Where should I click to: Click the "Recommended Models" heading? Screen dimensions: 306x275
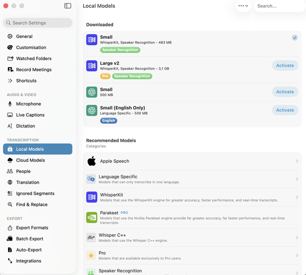click(x=111, y=141)
